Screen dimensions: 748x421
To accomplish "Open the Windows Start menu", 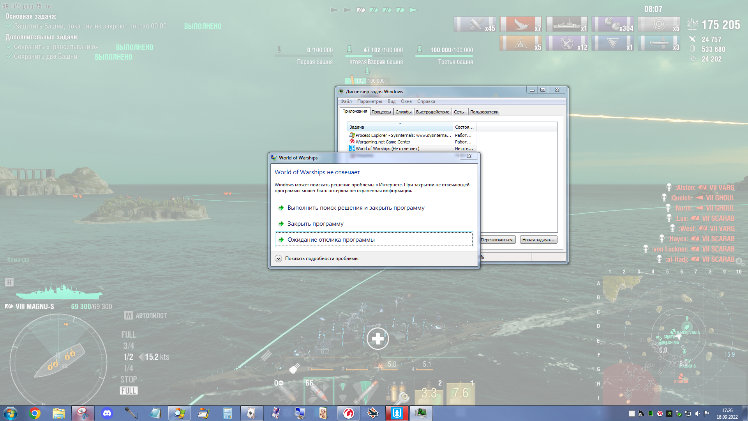I will [x=11, y=413].
